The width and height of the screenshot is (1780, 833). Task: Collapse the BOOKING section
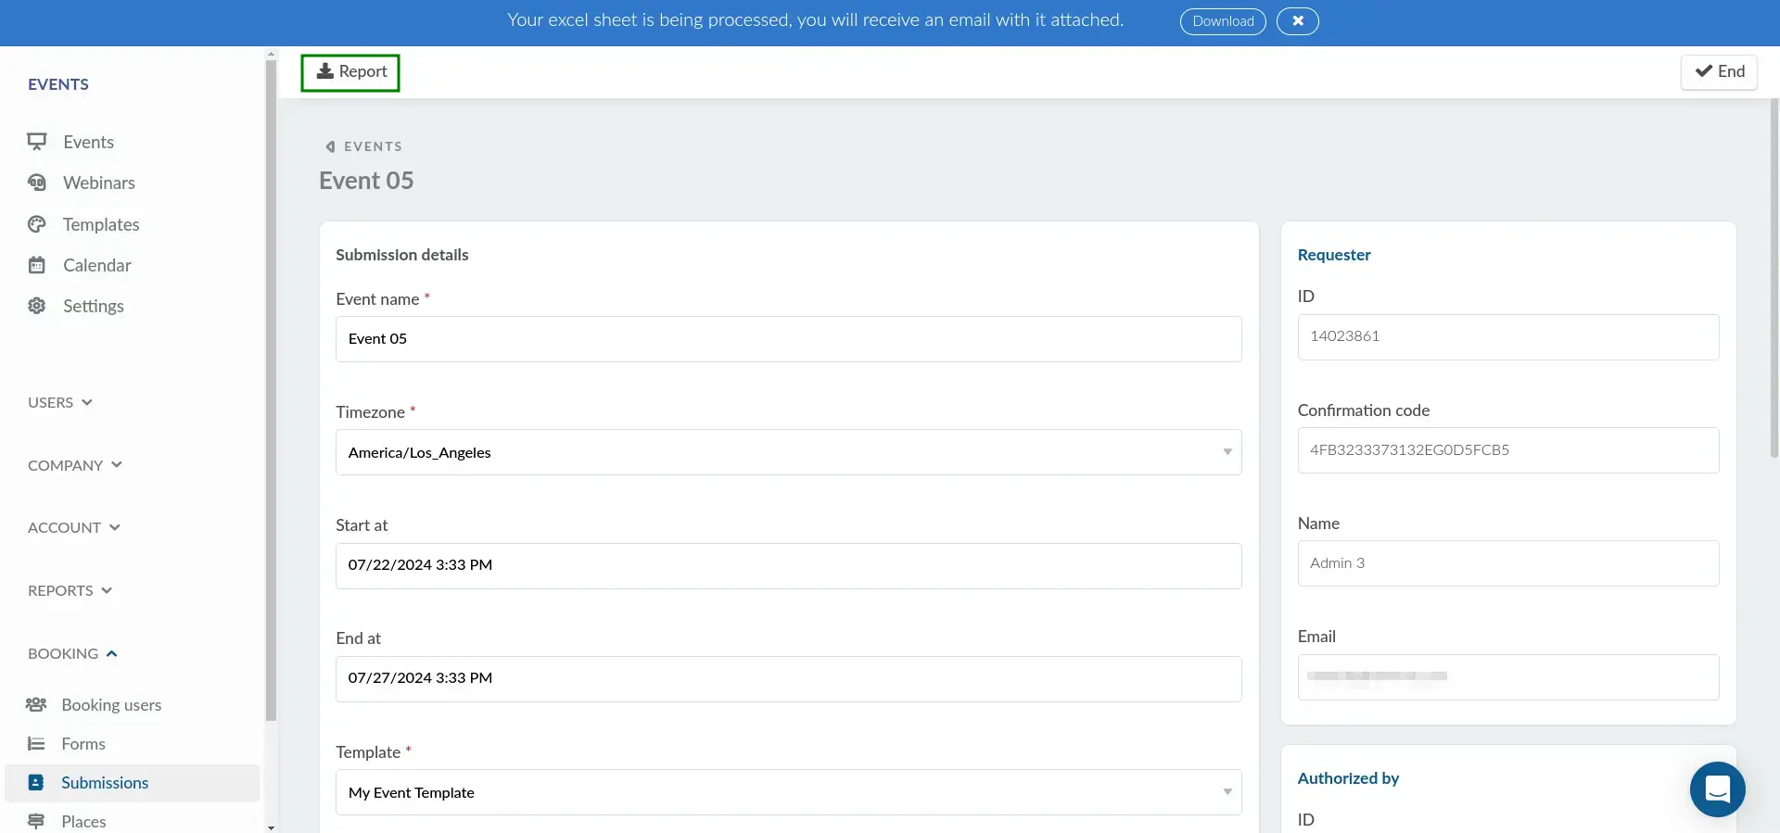tap(73, 653)
